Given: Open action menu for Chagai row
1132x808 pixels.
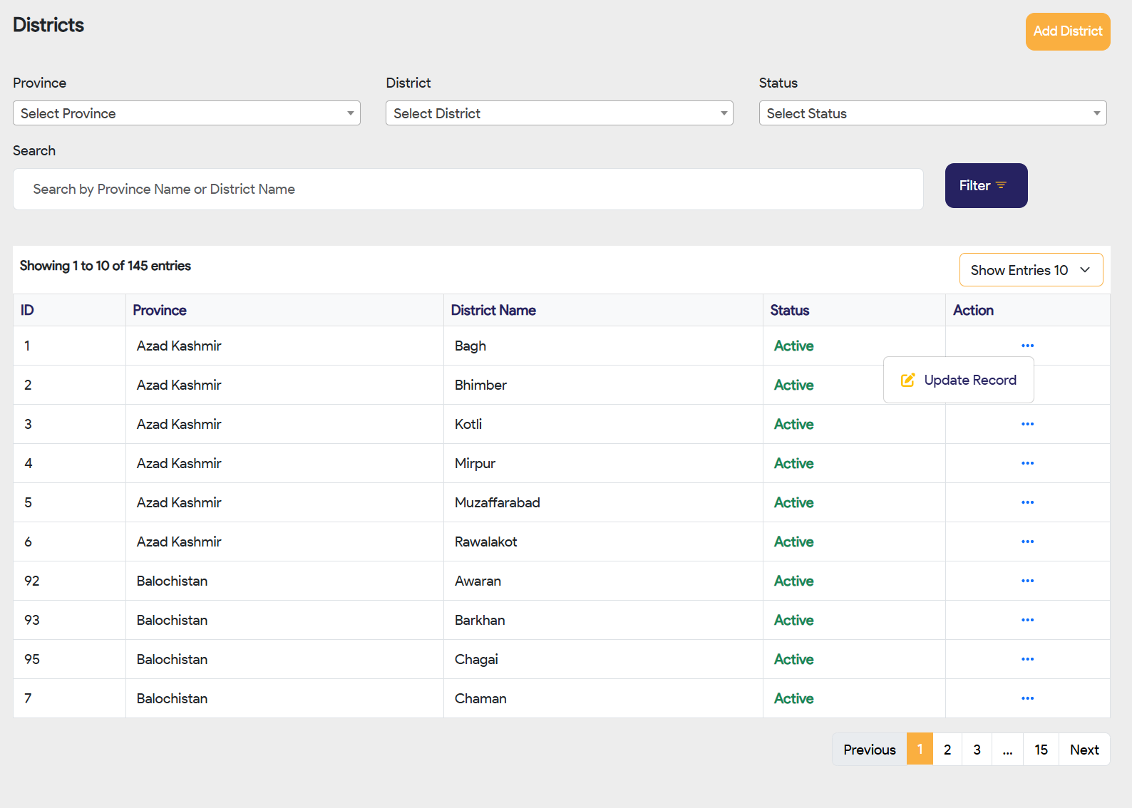Looking at the screenshot, I should pyautogui.click(x=1027, y=659).
